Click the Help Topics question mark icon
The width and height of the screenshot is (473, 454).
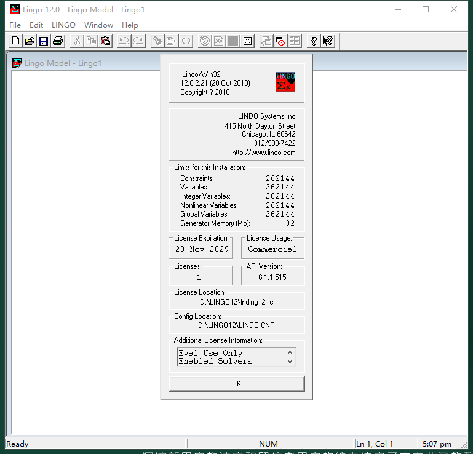pyautogui.click(x=314, y=41)
